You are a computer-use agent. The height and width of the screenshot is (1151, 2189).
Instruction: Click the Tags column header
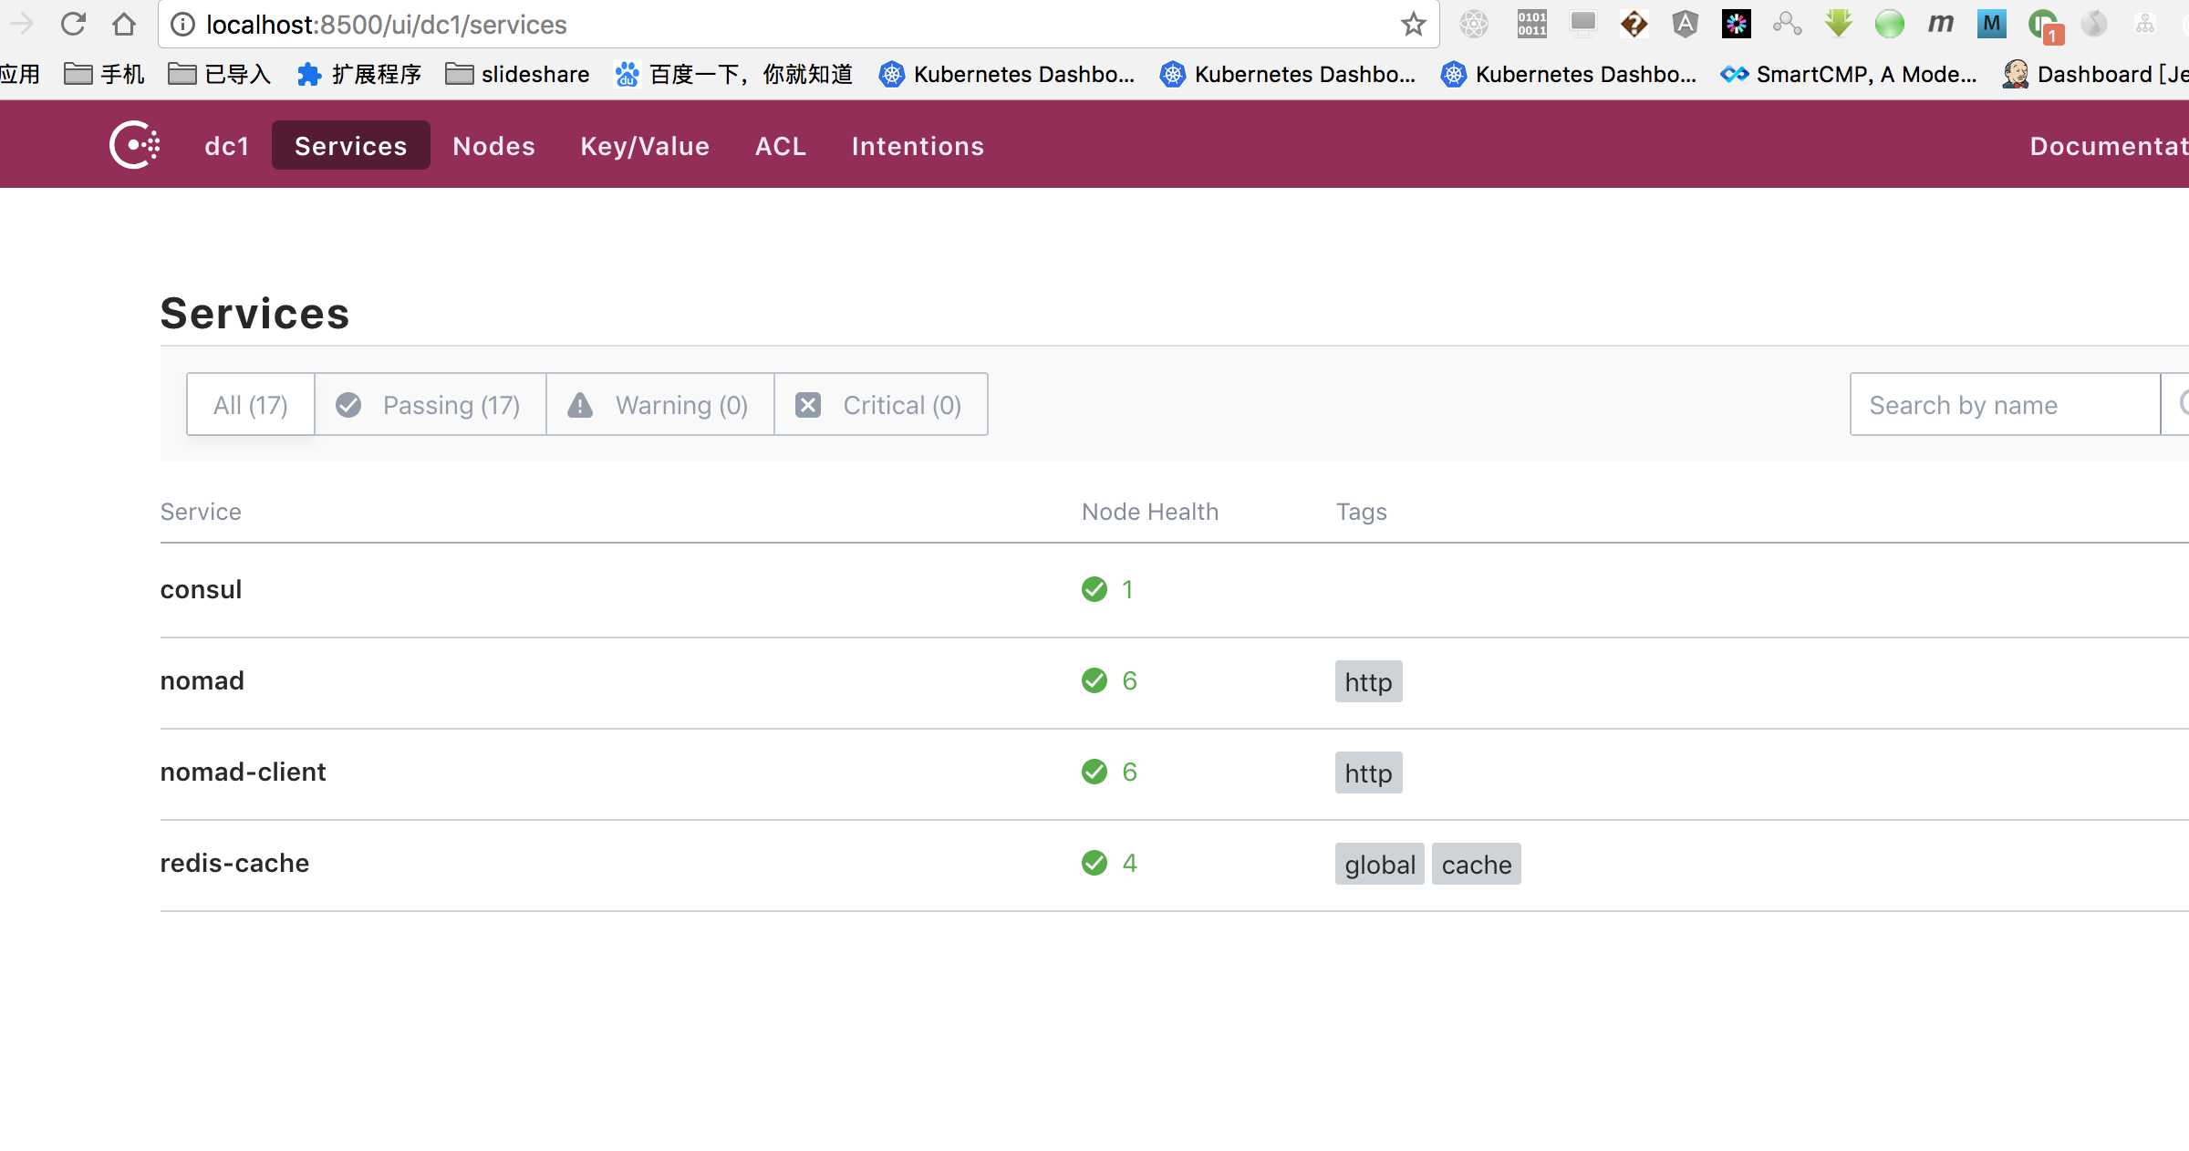click(x=1362, y=512)
